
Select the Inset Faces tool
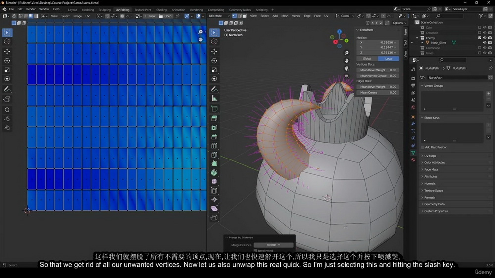tap(214, 127)
